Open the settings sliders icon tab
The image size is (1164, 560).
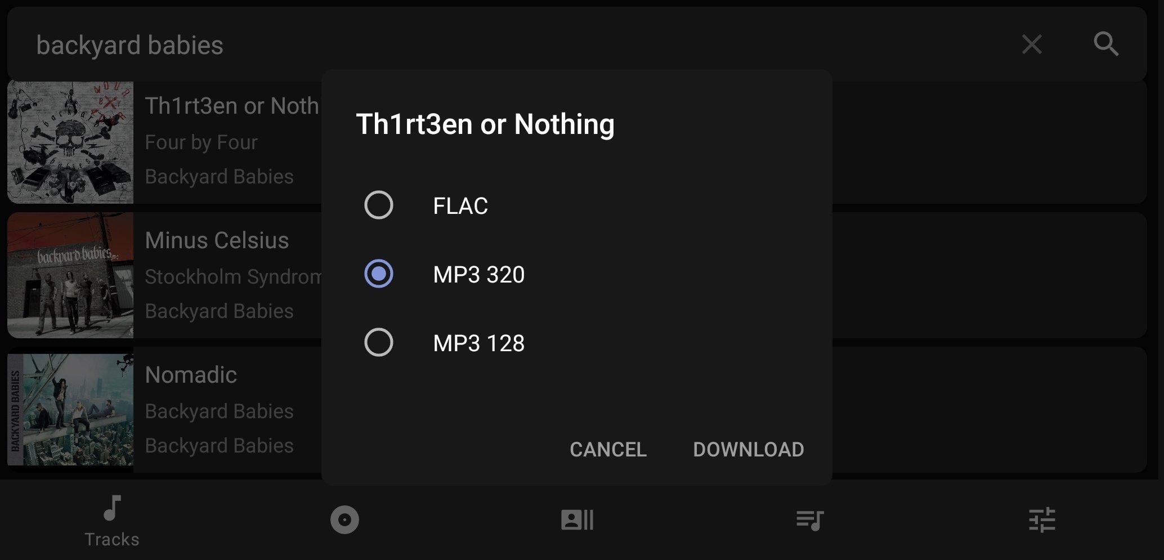(x=1042, y=519)
